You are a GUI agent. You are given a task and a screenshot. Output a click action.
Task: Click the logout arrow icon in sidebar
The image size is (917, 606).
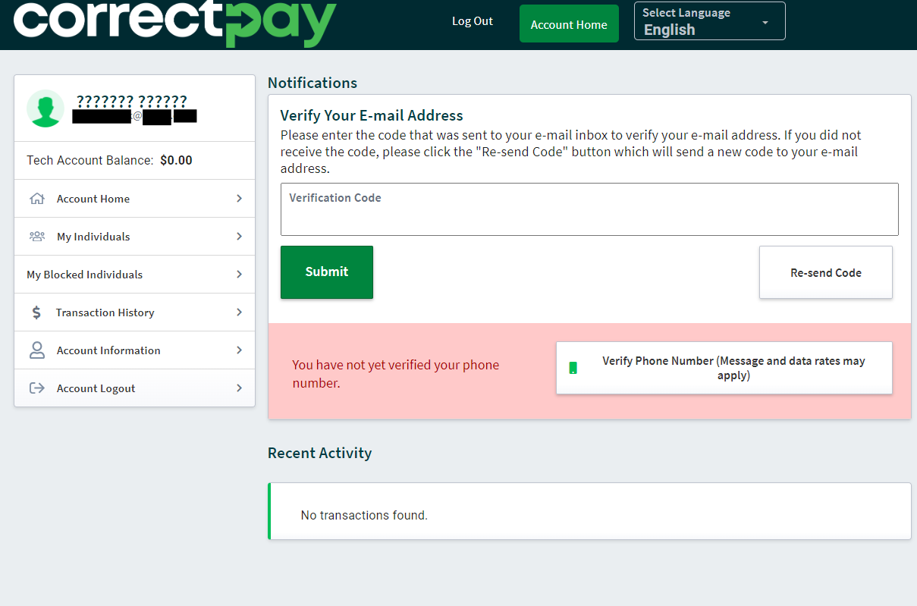click(x=36, y=388)
